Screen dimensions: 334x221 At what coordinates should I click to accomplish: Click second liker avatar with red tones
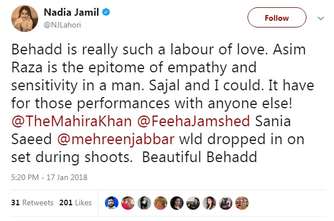point(128,203)
